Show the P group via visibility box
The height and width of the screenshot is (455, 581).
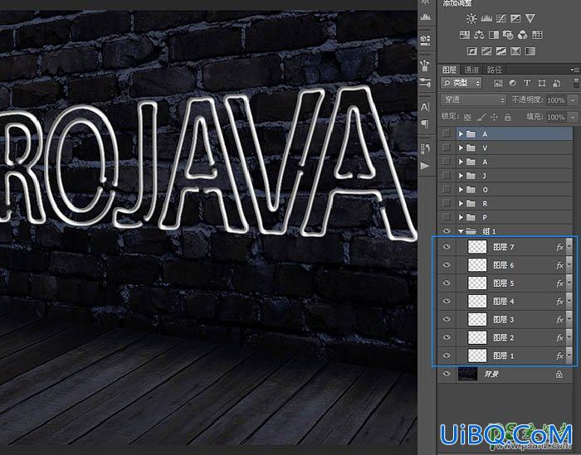[x=447, y=217]
